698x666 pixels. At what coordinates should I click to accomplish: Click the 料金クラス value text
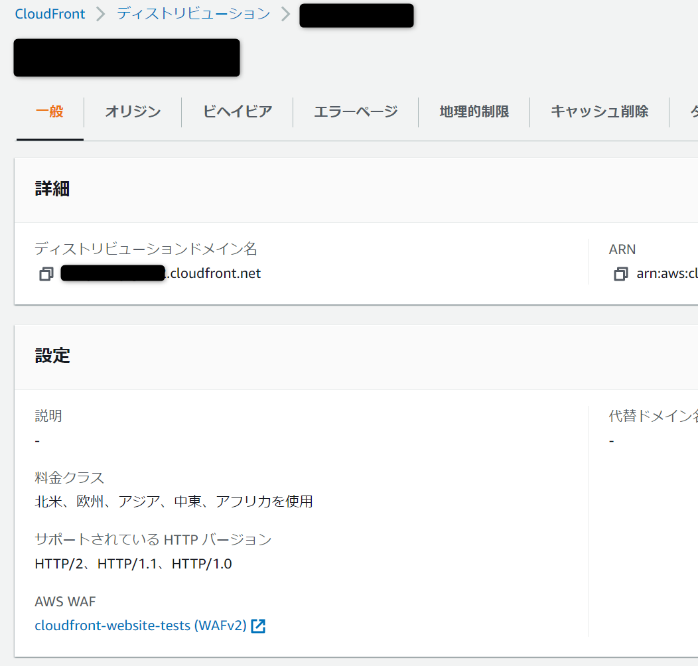(x=174, y=501)
